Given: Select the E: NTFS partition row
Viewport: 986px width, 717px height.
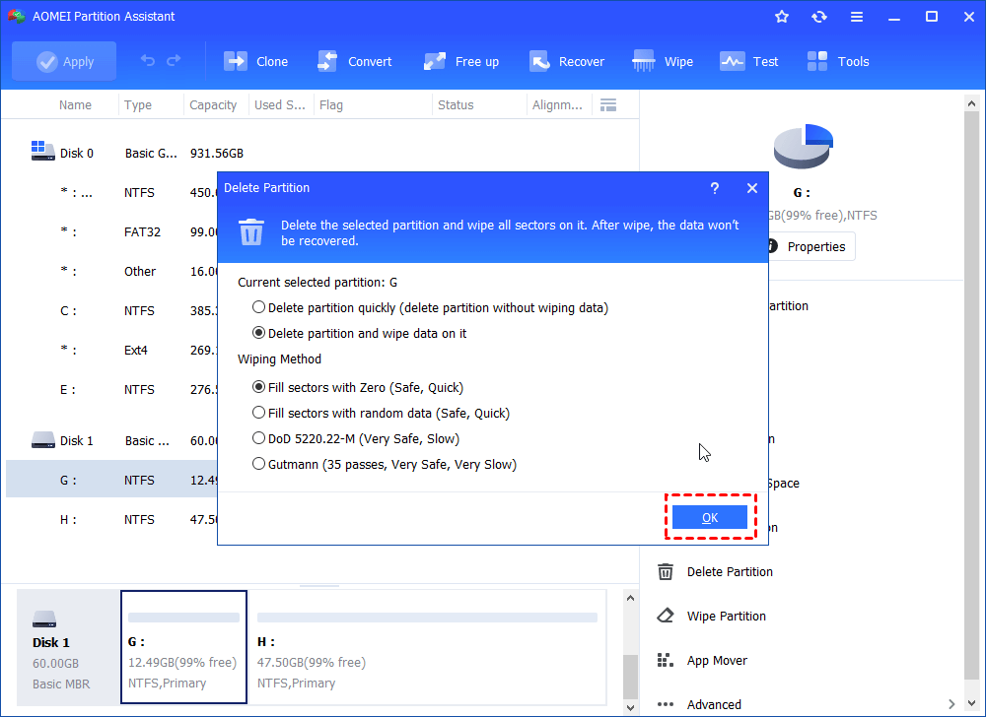Looking at the screenshot, I should (112, 390).
